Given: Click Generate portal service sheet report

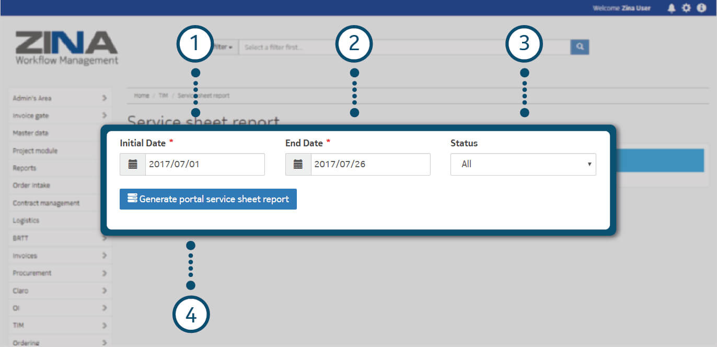Looking at the screenshot, I should (208, 199).
